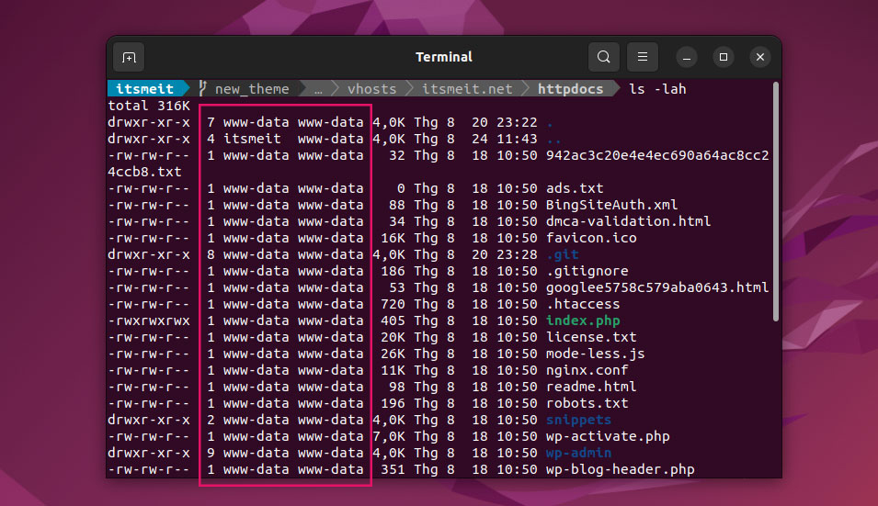
Task: Click the vhosts path segment
Action: click(371, 89)
